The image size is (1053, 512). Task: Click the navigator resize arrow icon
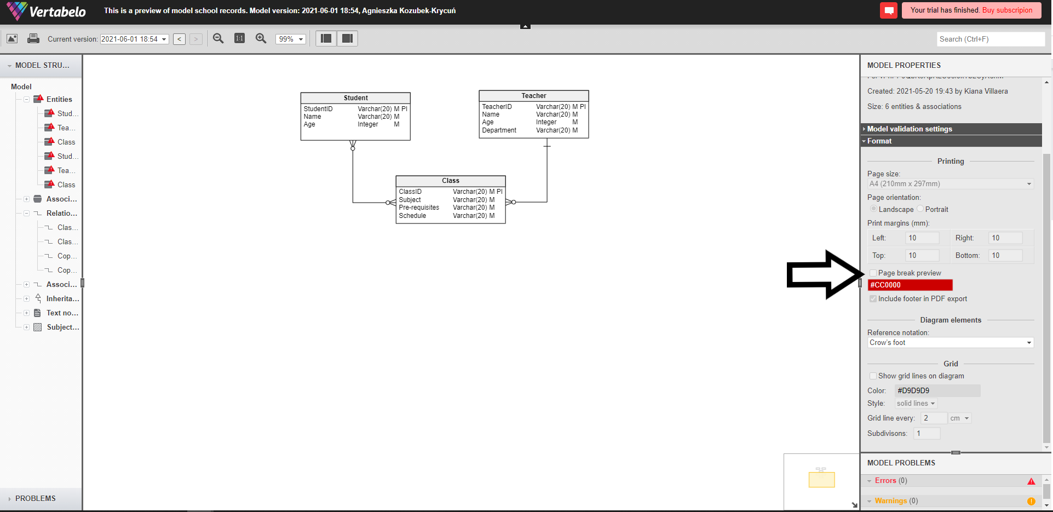click(854, 505)
